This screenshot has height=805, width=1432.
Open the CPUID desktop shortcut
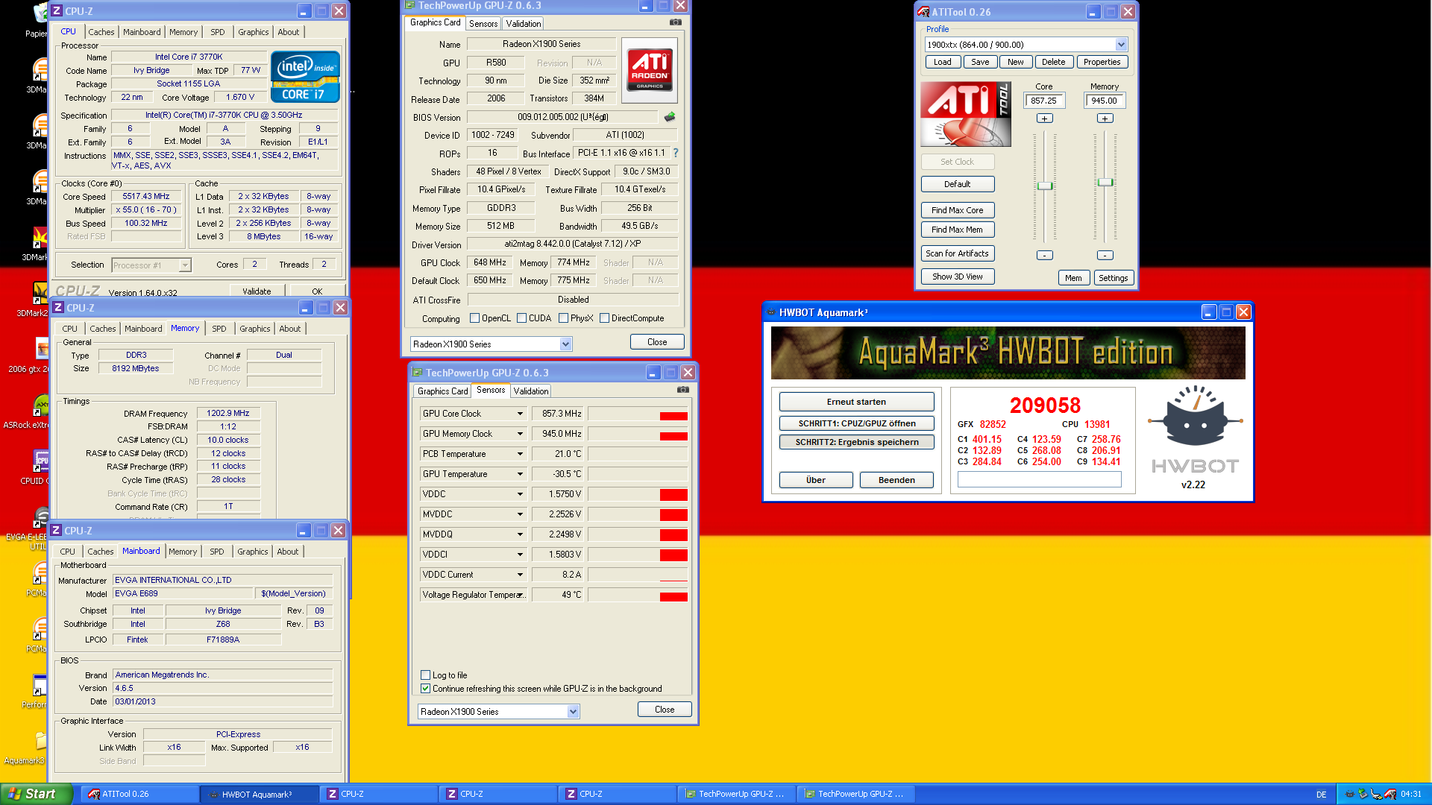click(36, 467)
